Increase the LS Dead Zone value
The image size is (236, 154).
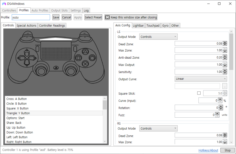pyautogui.click(x=225, y=42)
